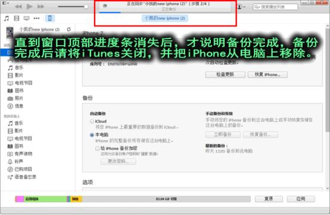Click the sync status display at top

click(x=165, y=7)
